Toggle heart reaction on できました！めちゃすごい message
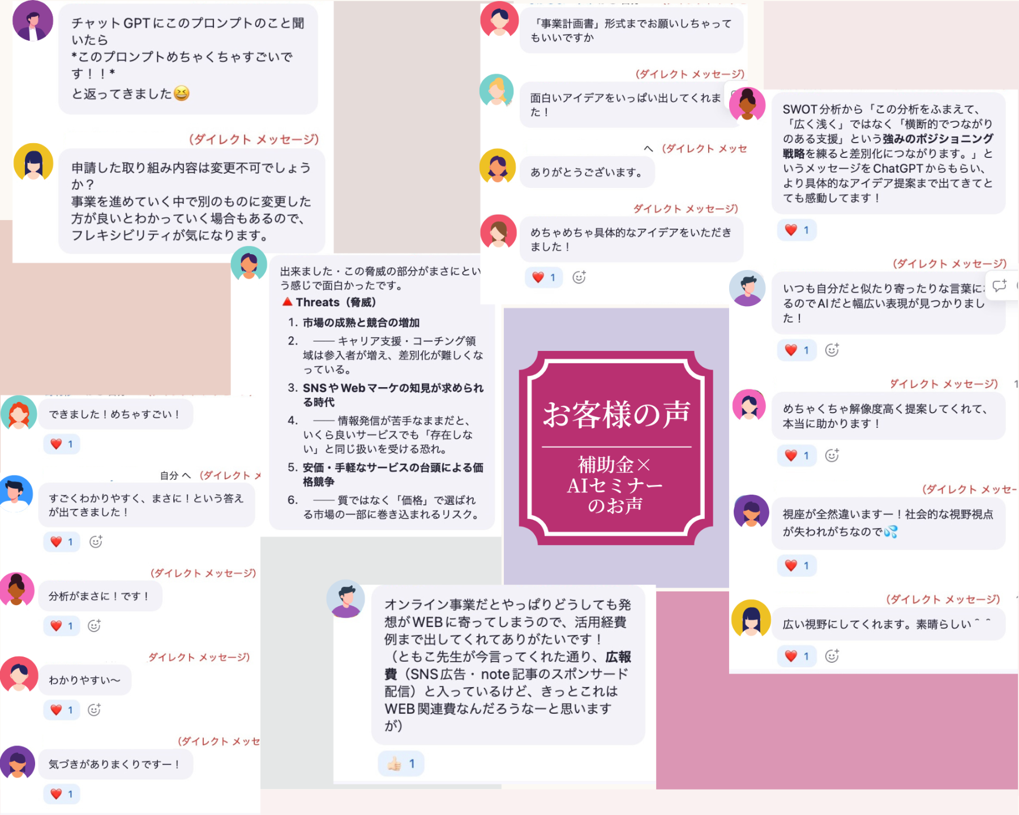This screenshot has height=815, width=1019. 62,444
